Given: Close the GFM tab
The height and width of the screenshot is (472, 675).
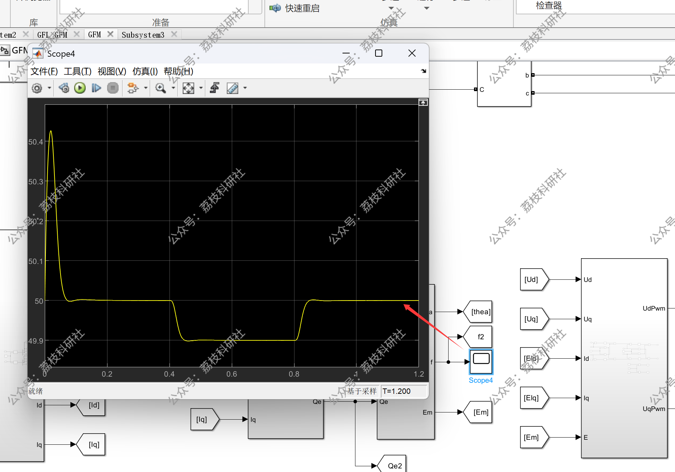Looking at the screenshot, I should point(110,34).
